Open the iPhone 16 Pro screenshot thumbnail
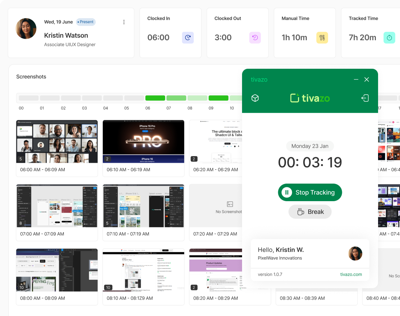Viewport: 400px width, 316px height. pos(143,142)
